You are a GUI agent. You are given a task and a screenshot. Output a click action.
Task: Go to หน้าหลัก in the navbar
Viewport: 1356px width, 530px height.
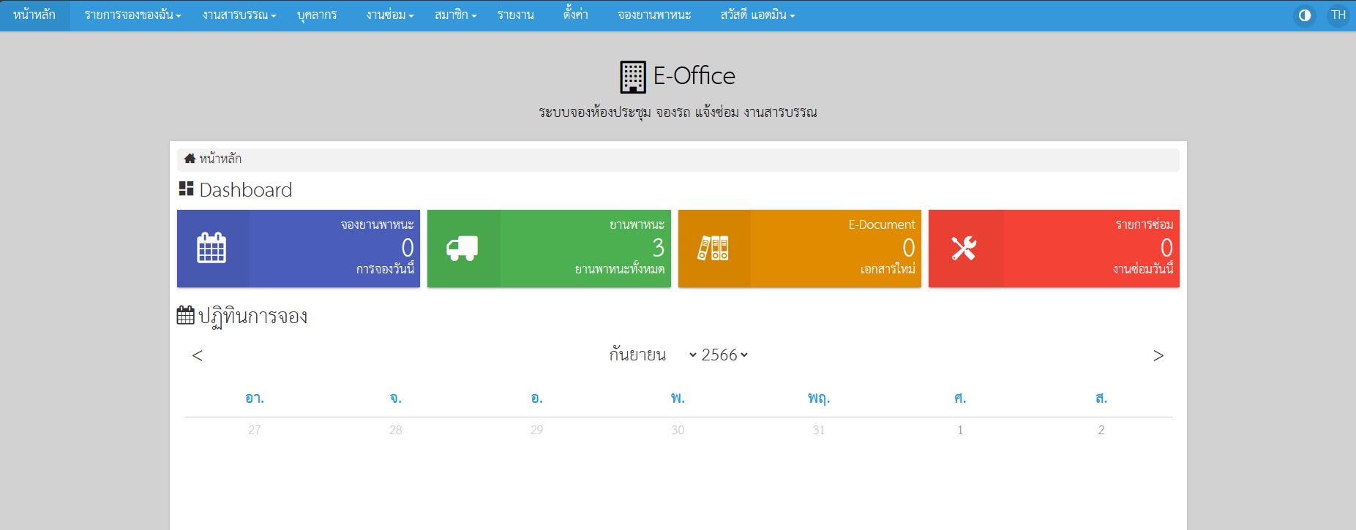tap(34, 15)
